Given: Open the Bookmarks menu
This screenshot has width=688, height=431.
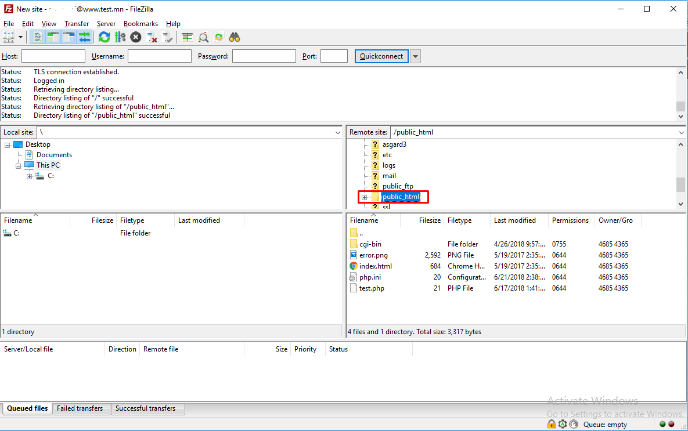Looking at the screenshot, I should coord(141,24).
